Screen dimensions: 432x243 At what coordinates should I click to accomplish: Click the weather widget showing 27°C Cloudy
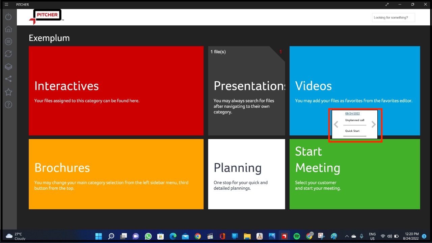click(x=13, y=236)
